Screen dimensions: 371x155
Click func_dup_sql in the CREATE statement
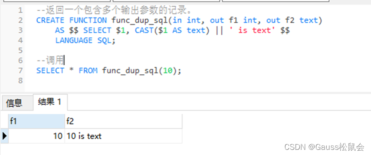pos(140,20)
